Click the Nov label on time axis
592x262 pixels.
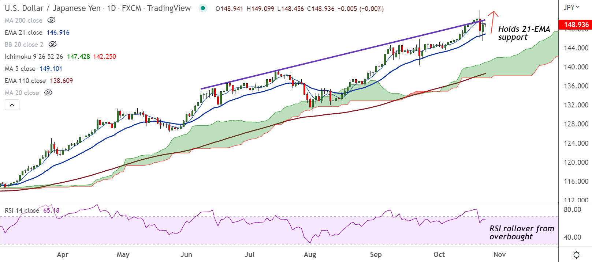coord(499,255)
